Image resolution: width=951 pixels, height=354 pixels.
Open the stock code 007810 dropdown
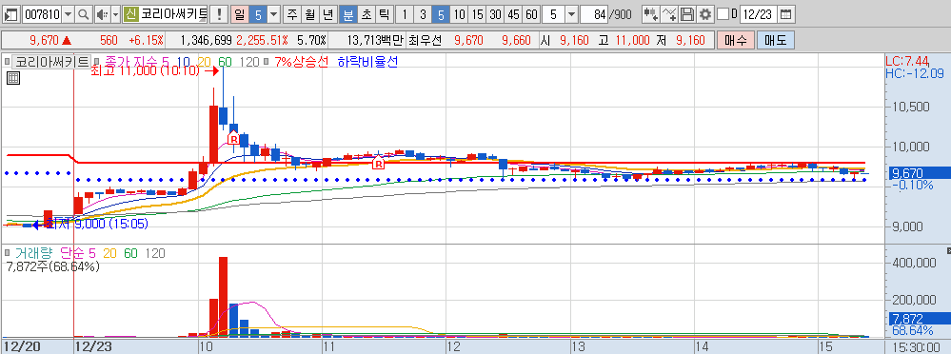(68, 14)
